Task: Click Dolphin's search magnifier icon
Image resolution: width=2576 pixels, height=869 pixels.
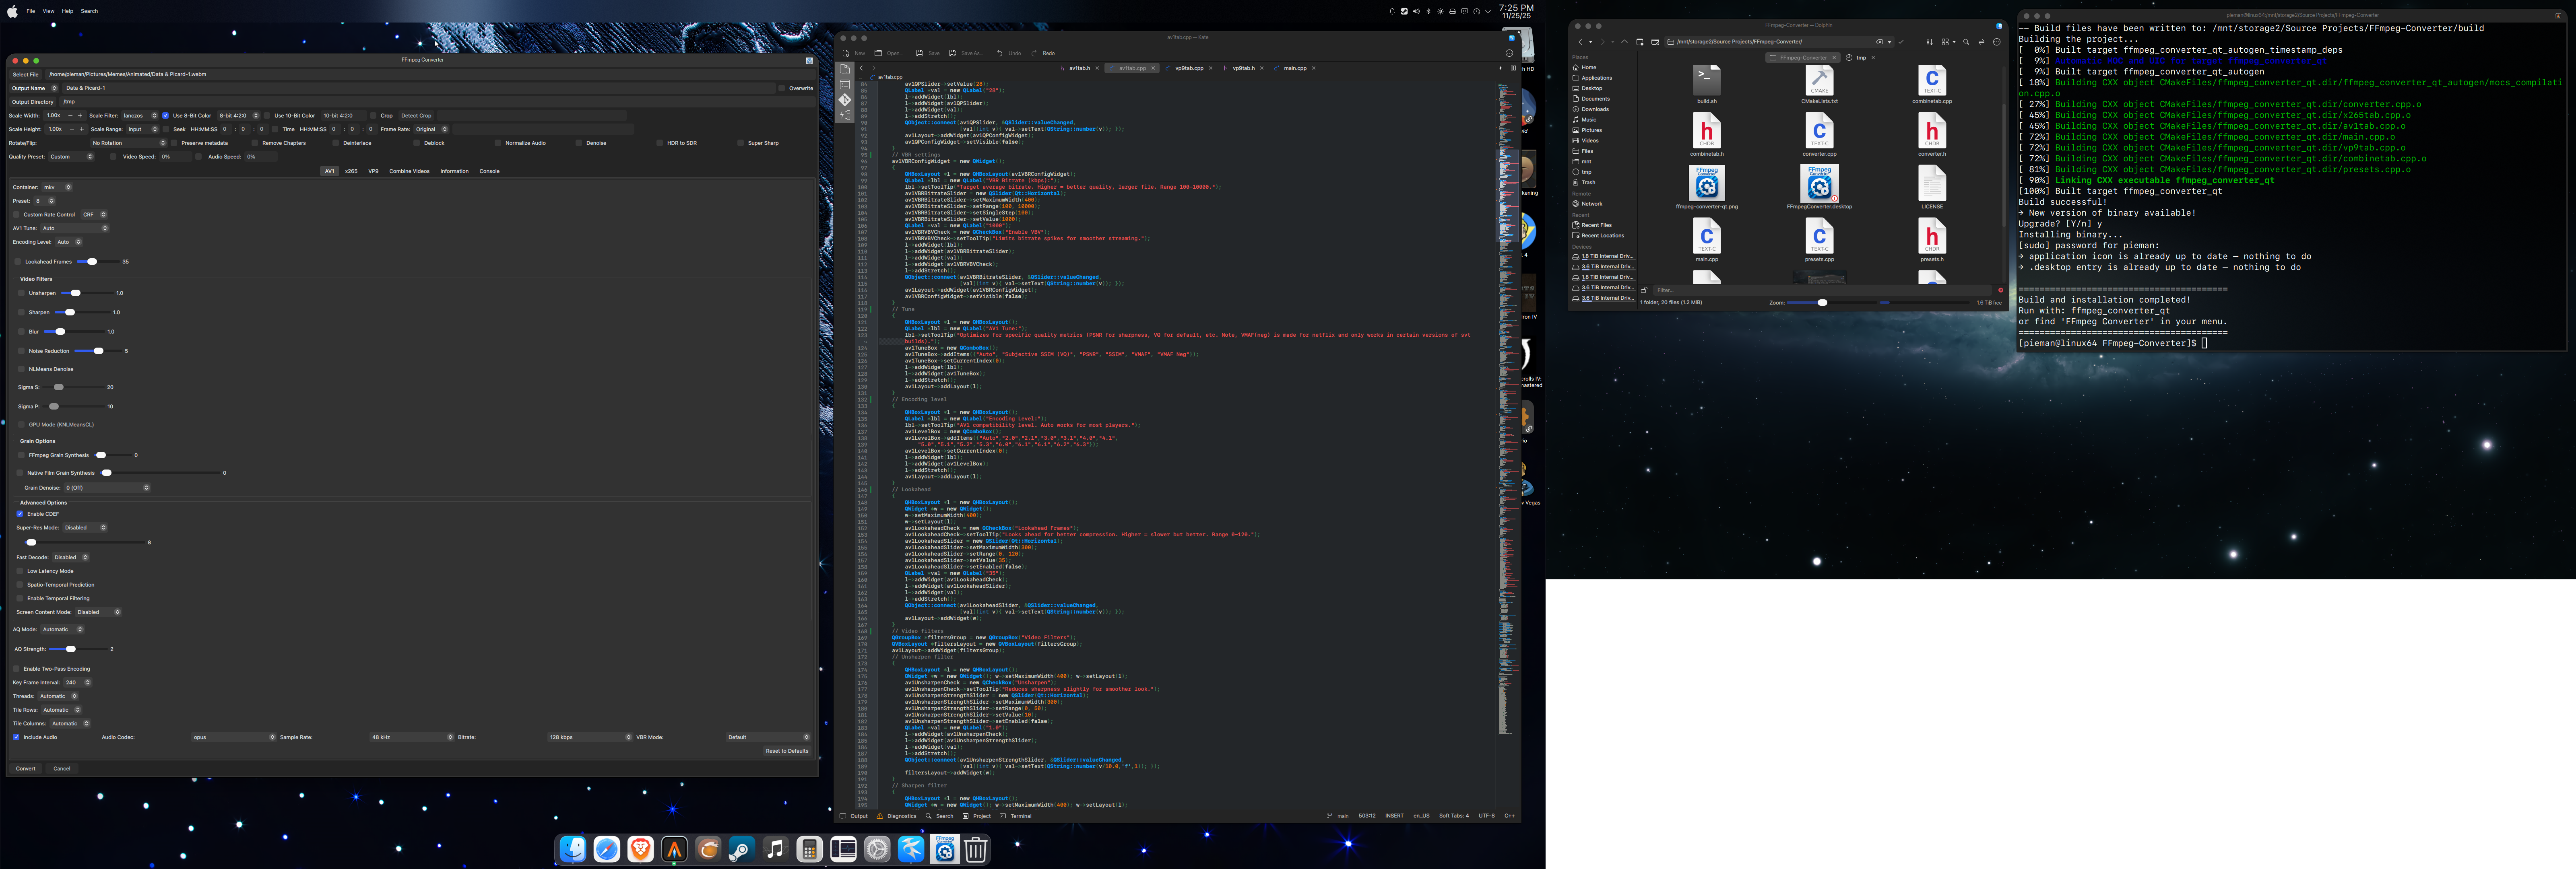Action: (1966, 42)
